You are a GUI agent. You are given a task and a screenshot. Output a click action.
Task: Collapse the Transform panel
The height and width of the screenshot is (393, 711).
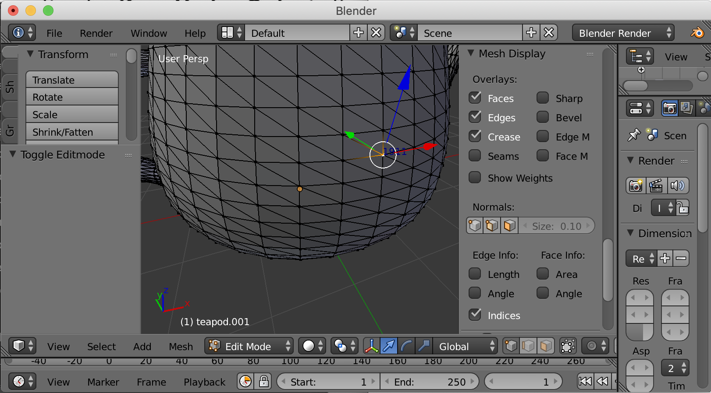[x=30, y=54]
